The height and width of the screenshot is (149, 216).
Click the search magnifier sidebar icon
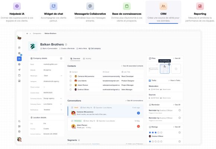19,121
